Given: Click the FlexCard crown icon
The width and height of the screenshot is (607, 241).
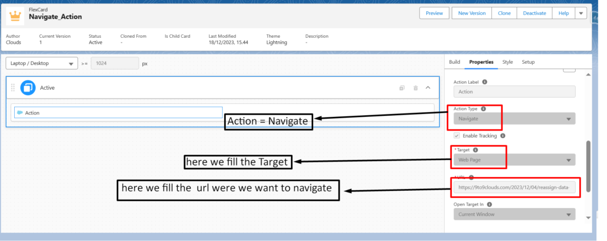Looking at the screenshot, I should pos(15,16).
